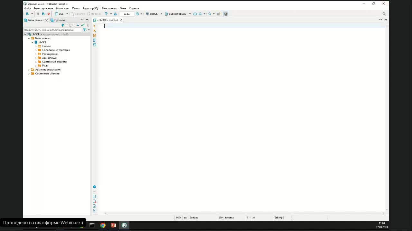
Task: Expand the Администрирование node
Action: [x=29, y=70]
